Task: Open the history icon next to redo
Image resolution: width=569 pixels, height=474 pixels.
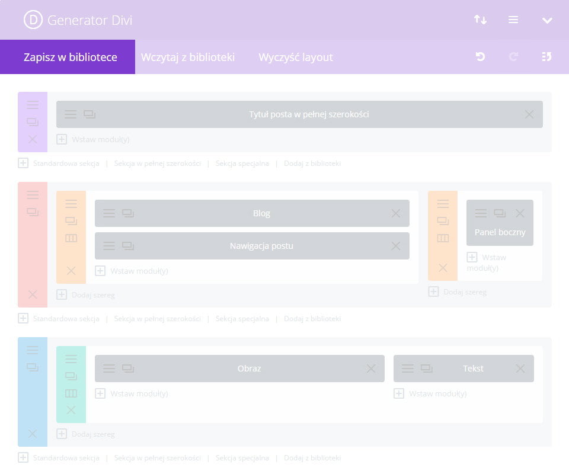Action: point(546,57)
